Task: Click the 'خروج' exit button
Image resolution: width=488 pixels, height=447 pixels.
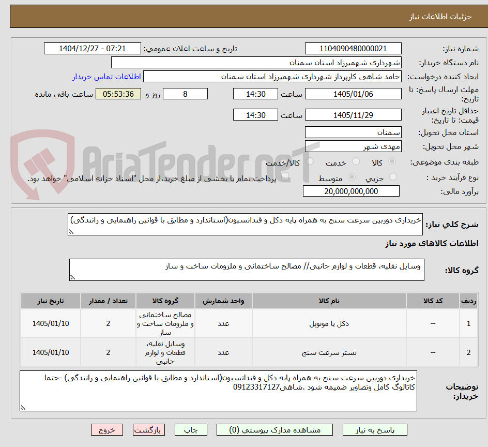Action: pyautogui.click(x=106, y=430)
